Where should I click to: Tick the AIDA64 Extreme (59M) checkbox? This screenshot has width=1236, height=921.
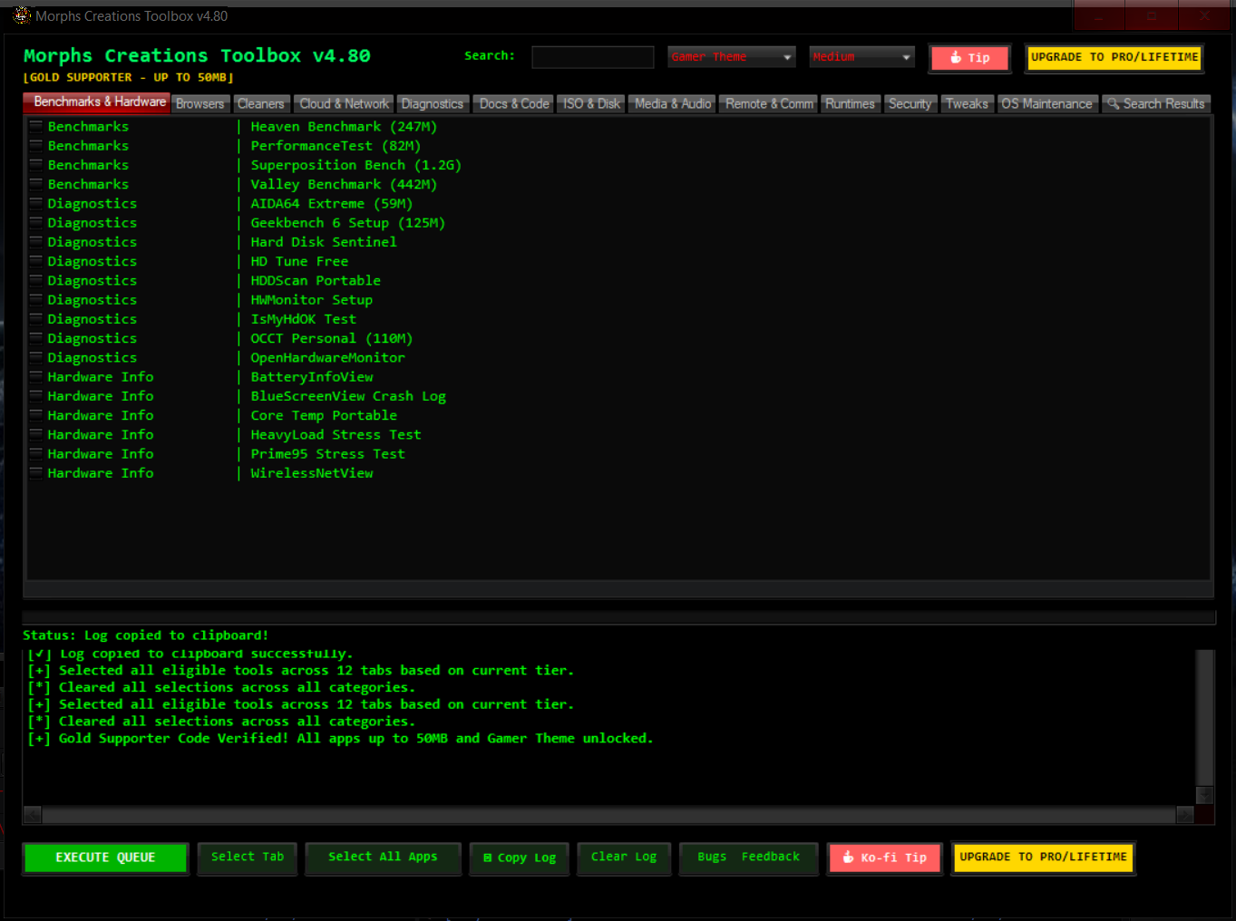[x=36, y=203]
